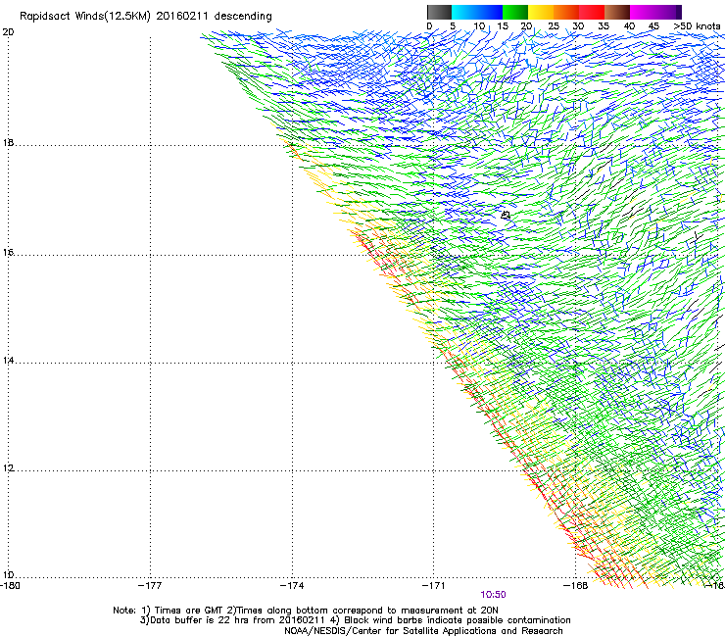725x637 pixels.
Task: Click the orange 25-30 knots color segment
Action: 566,12
